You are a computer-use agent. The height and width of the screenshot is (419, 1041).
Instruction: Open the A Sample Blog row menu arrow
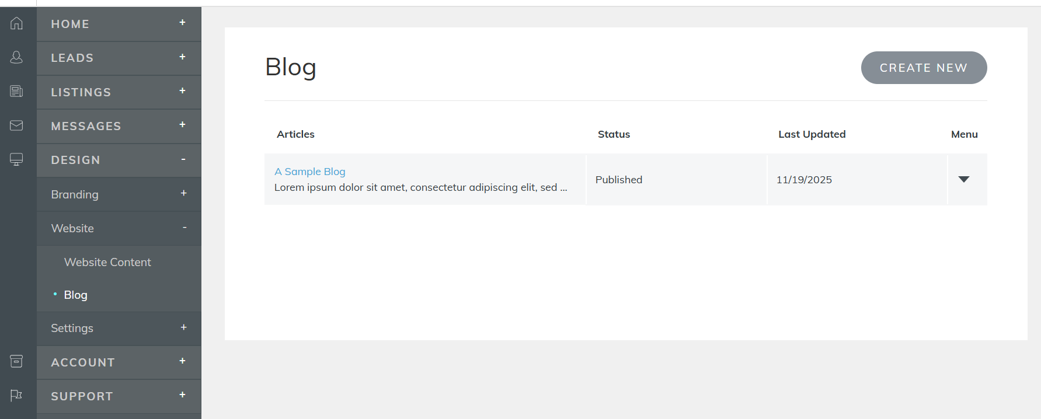(964, 179)
